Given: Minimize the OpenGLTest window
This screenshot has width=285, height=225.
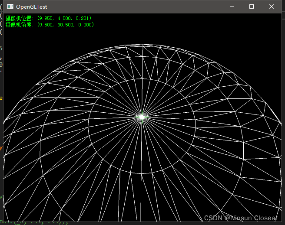Looking at the screenshot, I should click(232, 7).
